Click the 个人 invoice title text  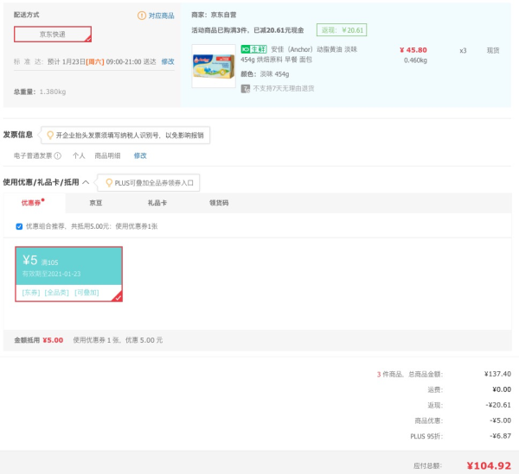click(x=79, y=155)
